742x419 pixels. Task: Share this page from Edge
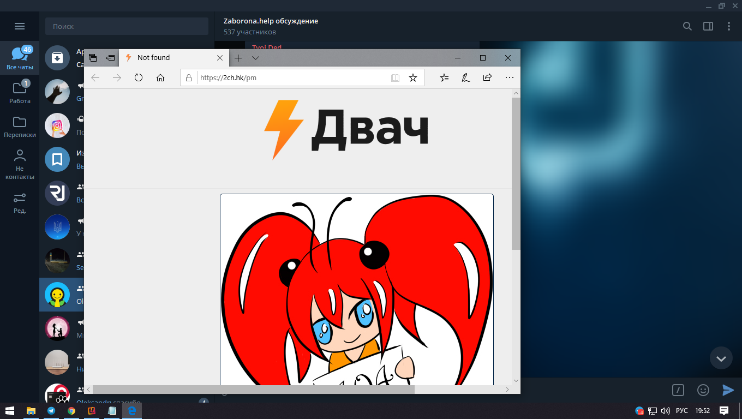(x=487, y=77)
